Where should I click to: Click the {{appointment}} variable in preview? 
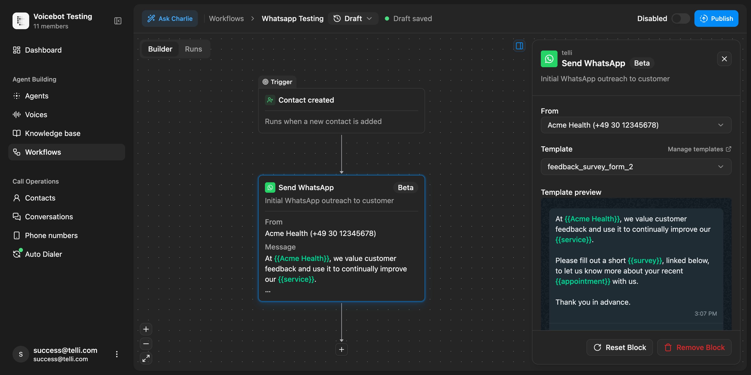tap(583, 281)
